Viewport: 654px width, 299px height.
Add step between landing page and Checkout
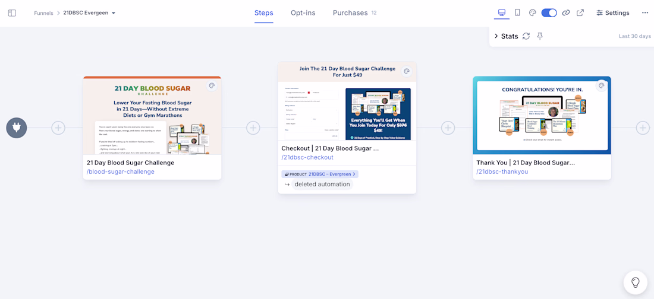click(253, 128)
